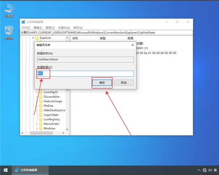
Task: Click the Windows Start button
Action: [x=5, y=170]
